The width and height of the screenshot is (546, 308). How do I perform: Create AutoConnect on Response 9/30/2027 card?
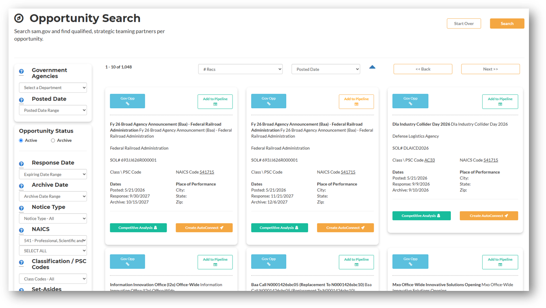tap(204, 228)
